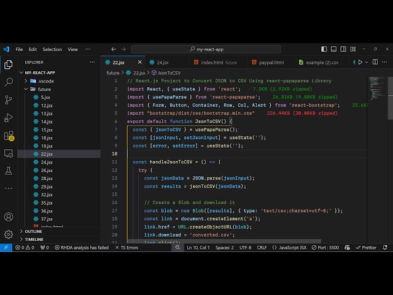Viewport: 393px width, 295px height.
Task: Open the Accounts icon in activity bar
Action: (x=9, y=217)
